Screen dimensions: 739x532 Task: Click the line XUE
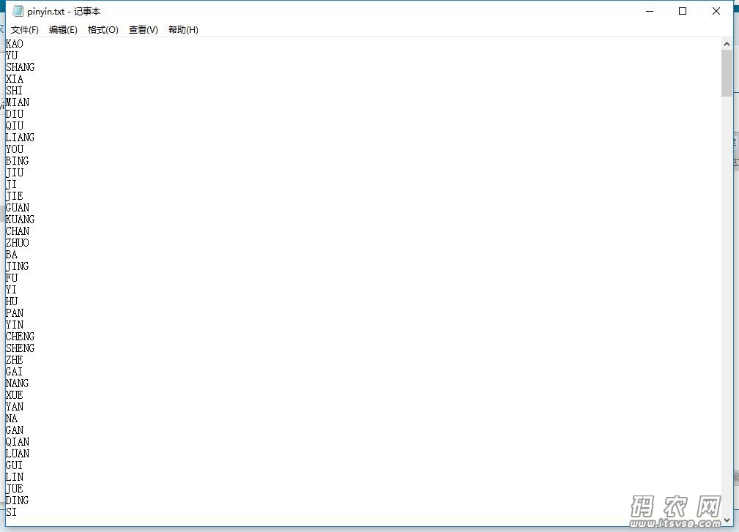pyautogui.click(x=14, y=395)
